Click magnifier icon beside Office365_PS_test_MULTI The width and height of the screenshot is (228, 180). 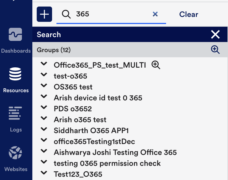pos(156,65)
